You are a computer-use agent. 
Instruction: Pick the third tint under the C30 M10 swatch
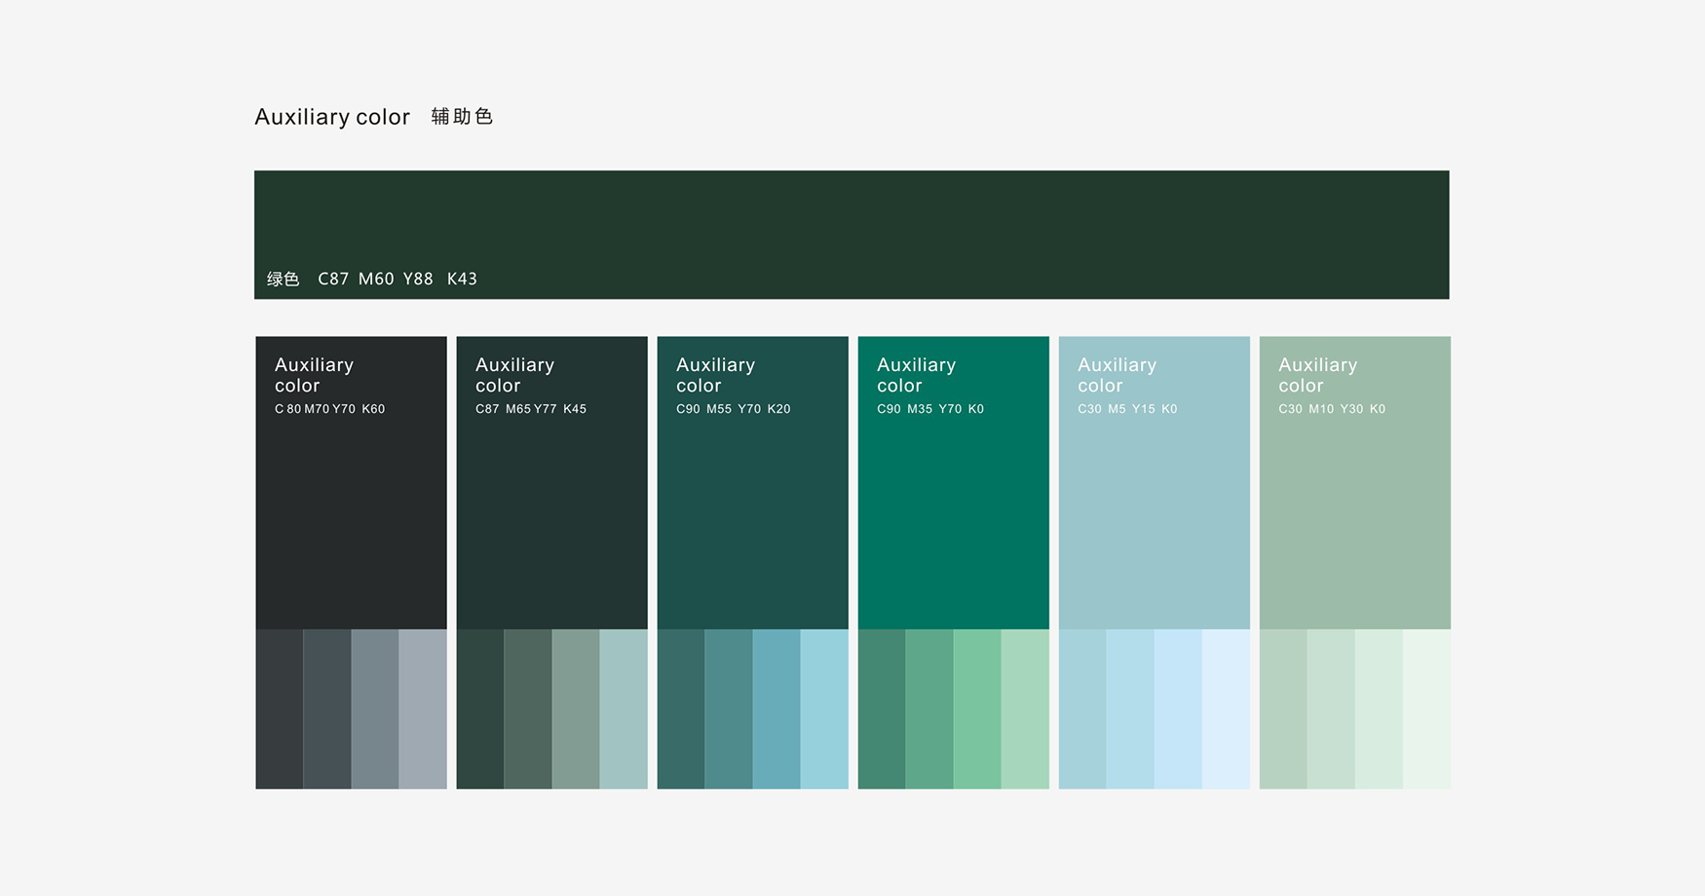coord(1379,709)
